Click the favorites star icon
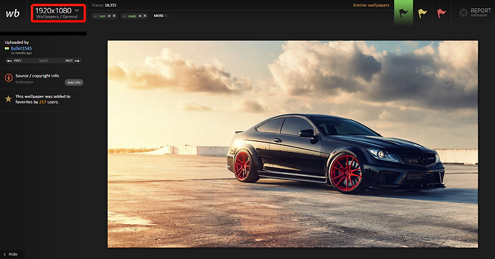This screenshot has width=495, height=259. coord(8,99)
